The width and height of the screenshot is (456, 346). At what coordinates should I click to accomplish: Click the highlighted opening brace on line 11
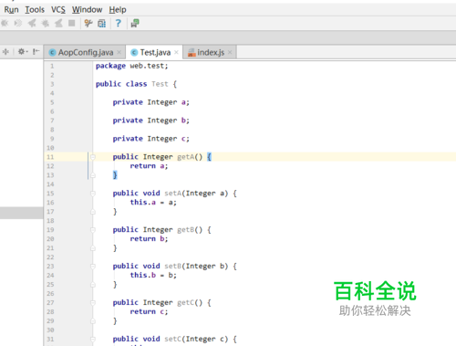[209, 157]
